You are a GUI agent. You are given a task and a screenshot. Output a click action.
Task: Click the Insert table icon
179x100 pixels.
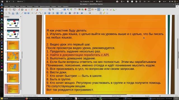75,9
